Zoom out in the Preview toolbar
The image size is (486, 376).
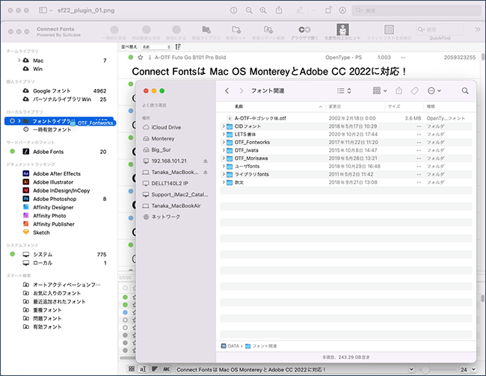pyautogui.click(x=249, y=10)
